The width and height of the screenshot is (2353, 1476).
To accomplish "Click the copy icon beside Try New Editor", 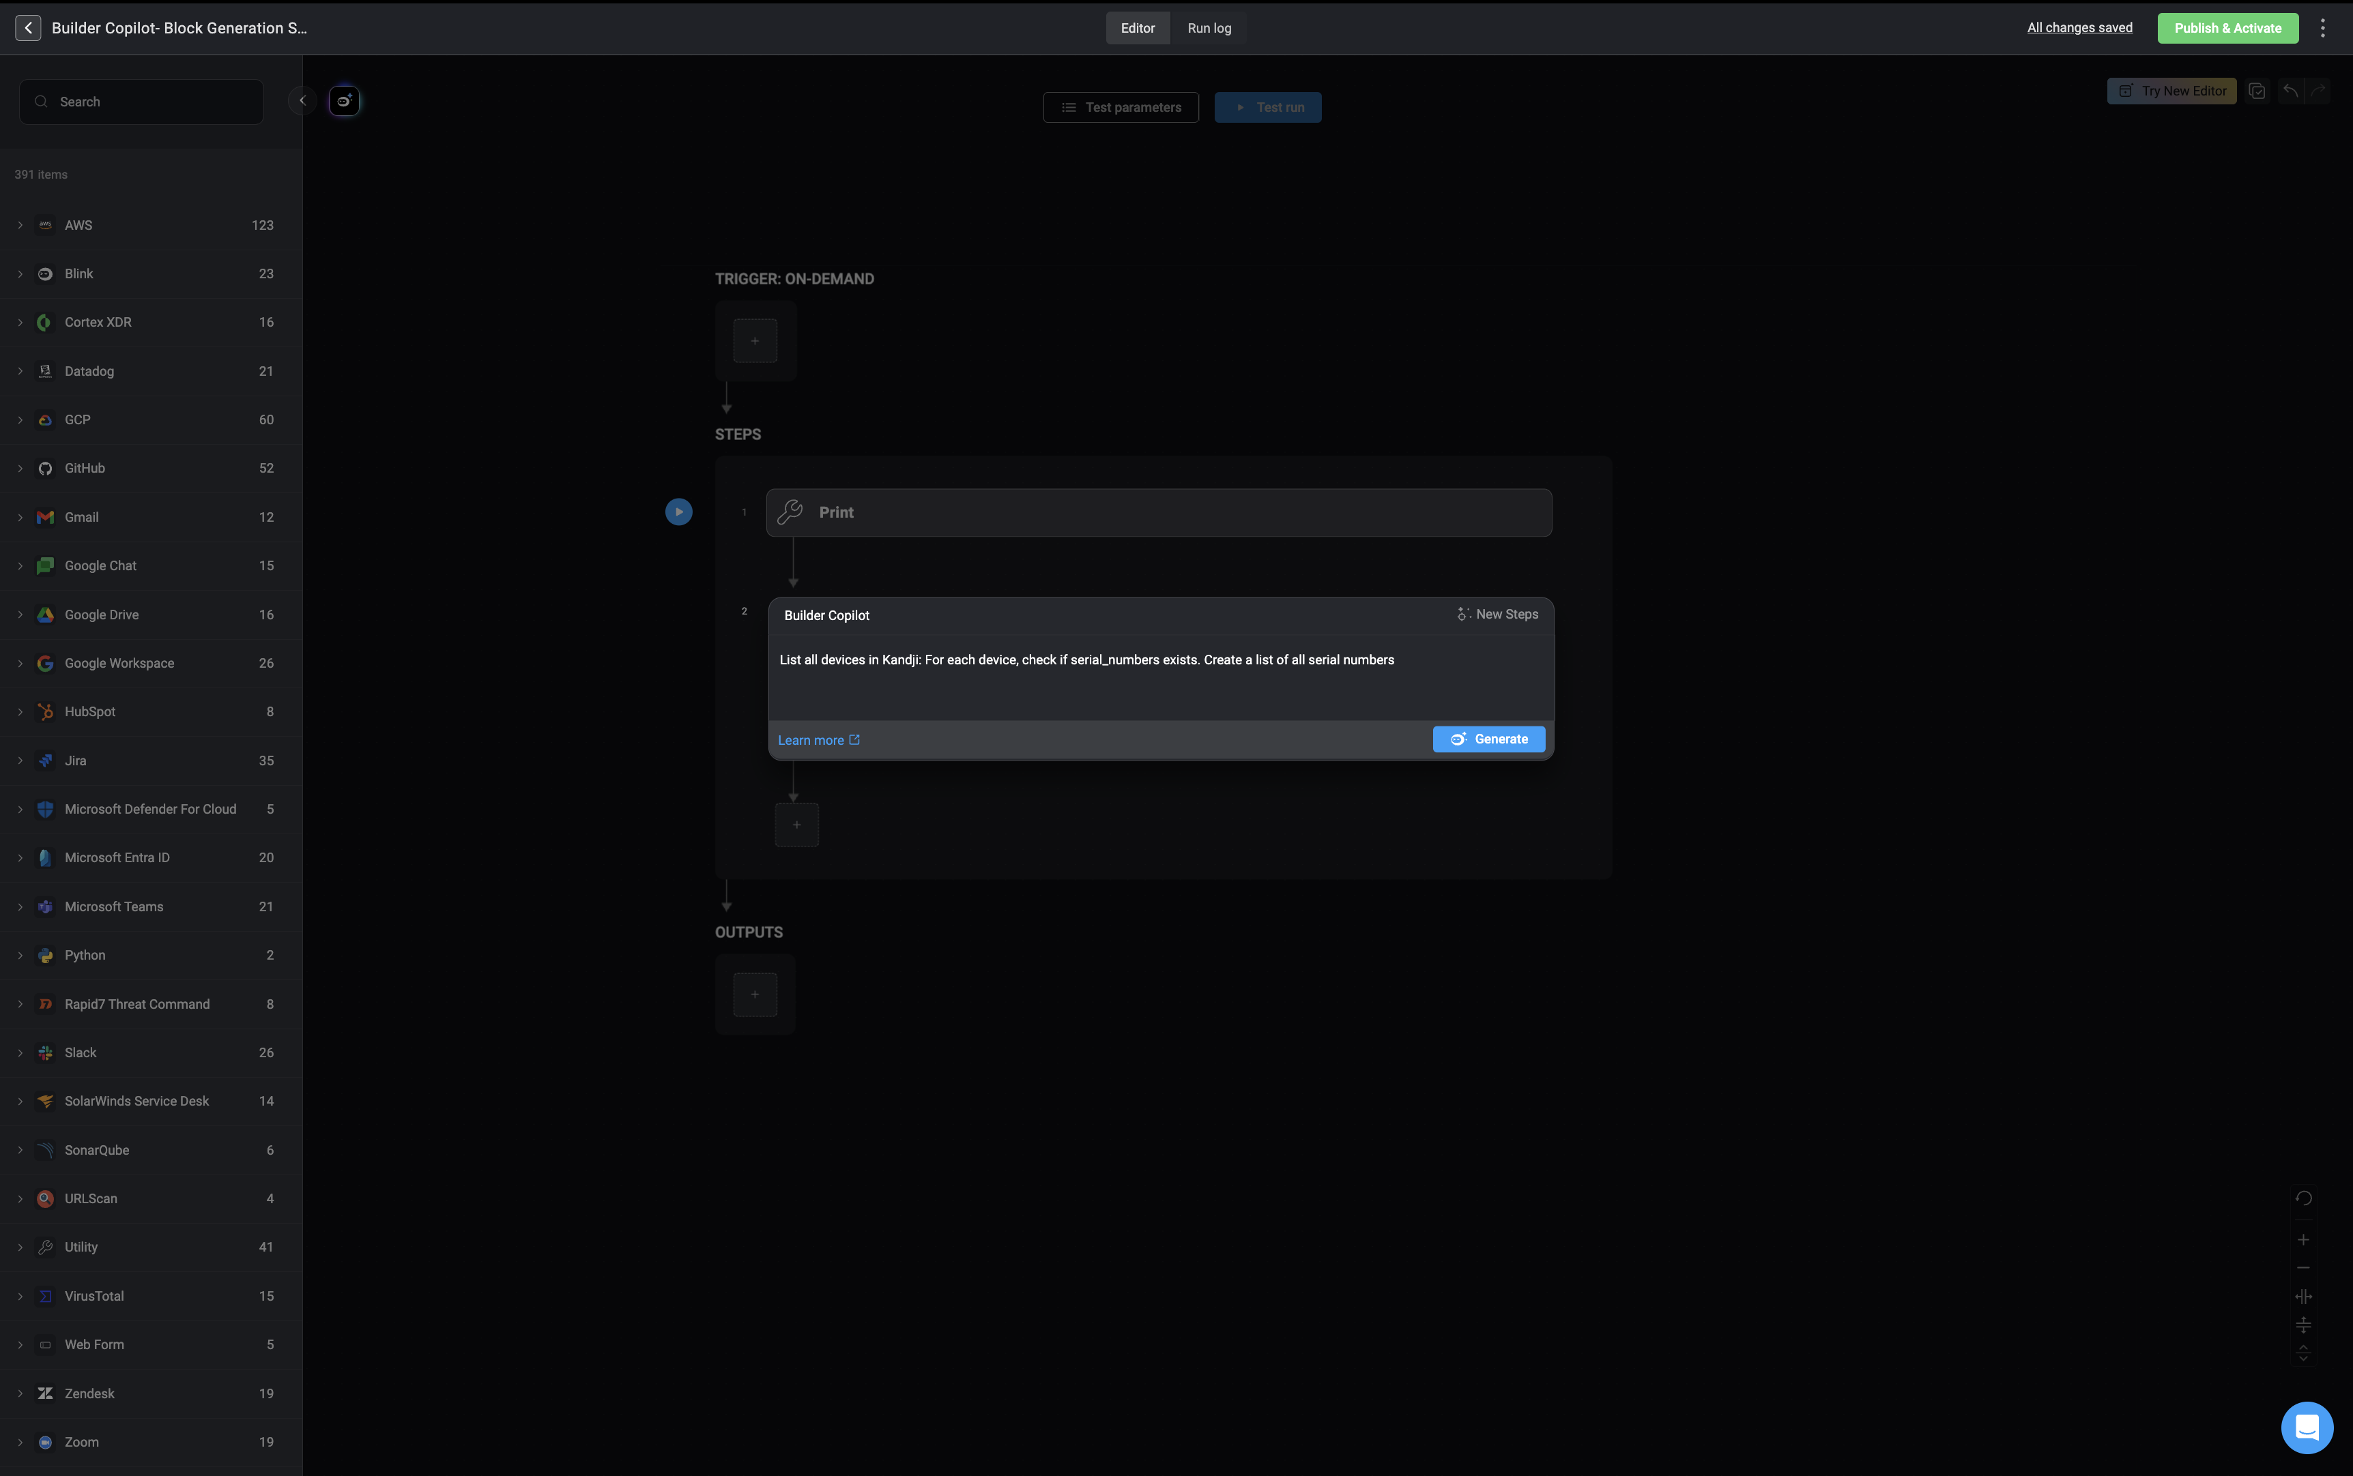I will [2256, 91].
